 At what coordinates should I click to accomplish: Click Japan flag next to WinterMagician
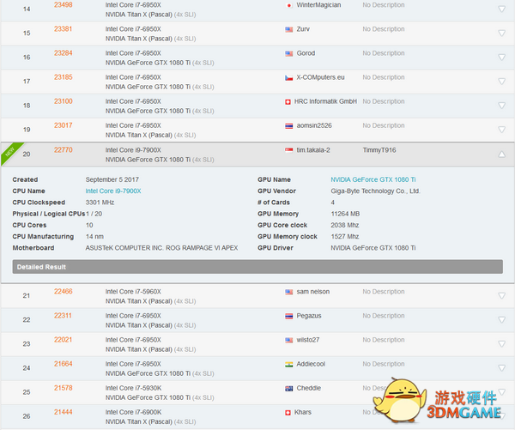[288, 5]
